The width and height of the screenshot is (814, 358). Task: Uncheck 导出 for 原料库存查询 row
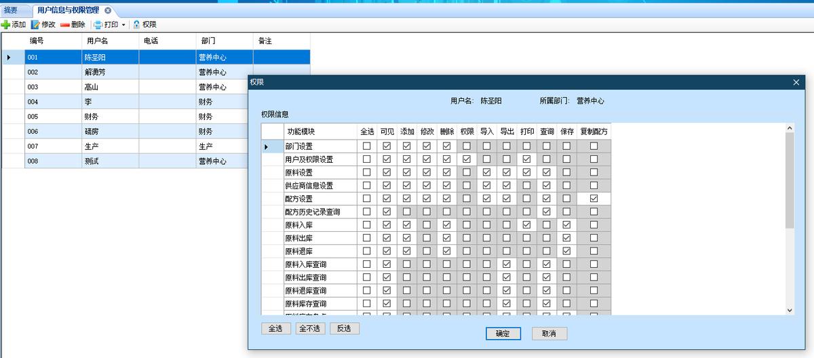507,304
